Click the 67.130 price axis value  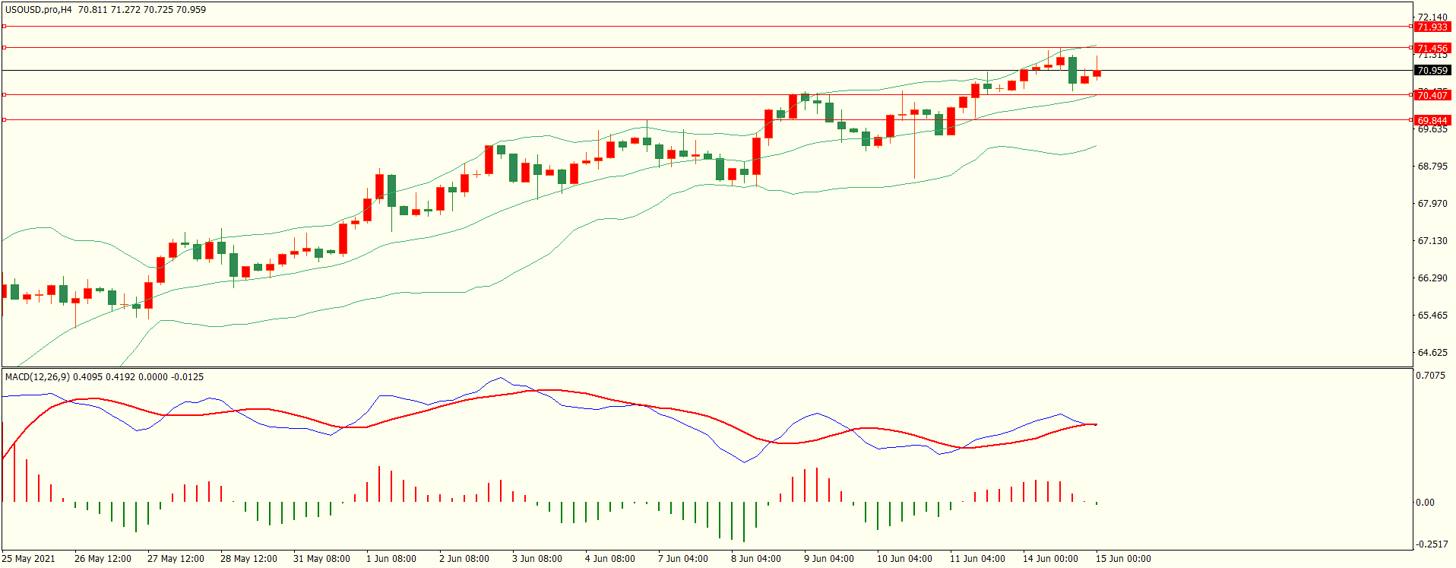point(1432,240)
